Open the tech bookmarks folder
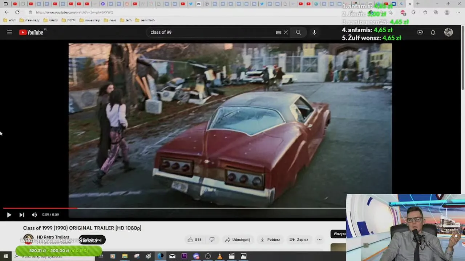This screenshot has width=465, height=261. pyautogui.click(x=126, y=20)
